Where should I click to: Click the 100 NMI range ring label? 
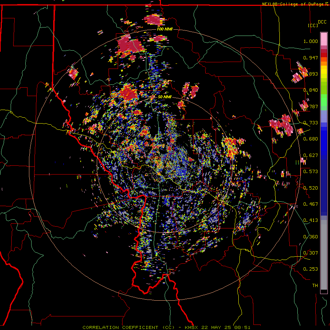tap(165, 29)
